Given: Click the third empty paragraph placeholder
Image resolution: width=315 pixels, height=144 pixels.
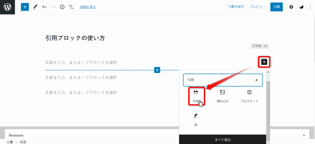Looking at the screenshot, I should tap(81, 93).
